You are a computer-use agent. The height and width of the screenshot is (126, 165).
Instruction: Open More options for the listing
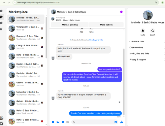[x=106, y=25]
